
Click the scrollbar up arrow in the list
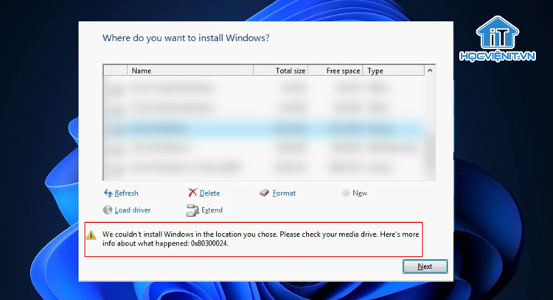[430, 71]
